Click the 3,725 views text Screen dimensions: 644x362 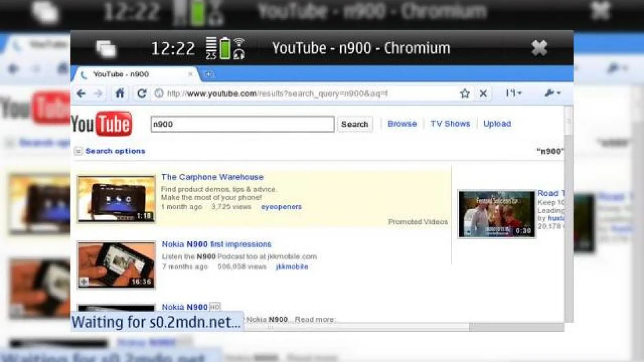(x=231, y=207)
